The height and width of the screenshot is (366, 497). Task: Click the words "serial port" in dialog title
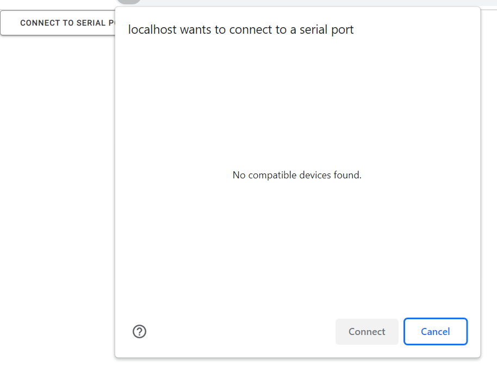point(326,30)
